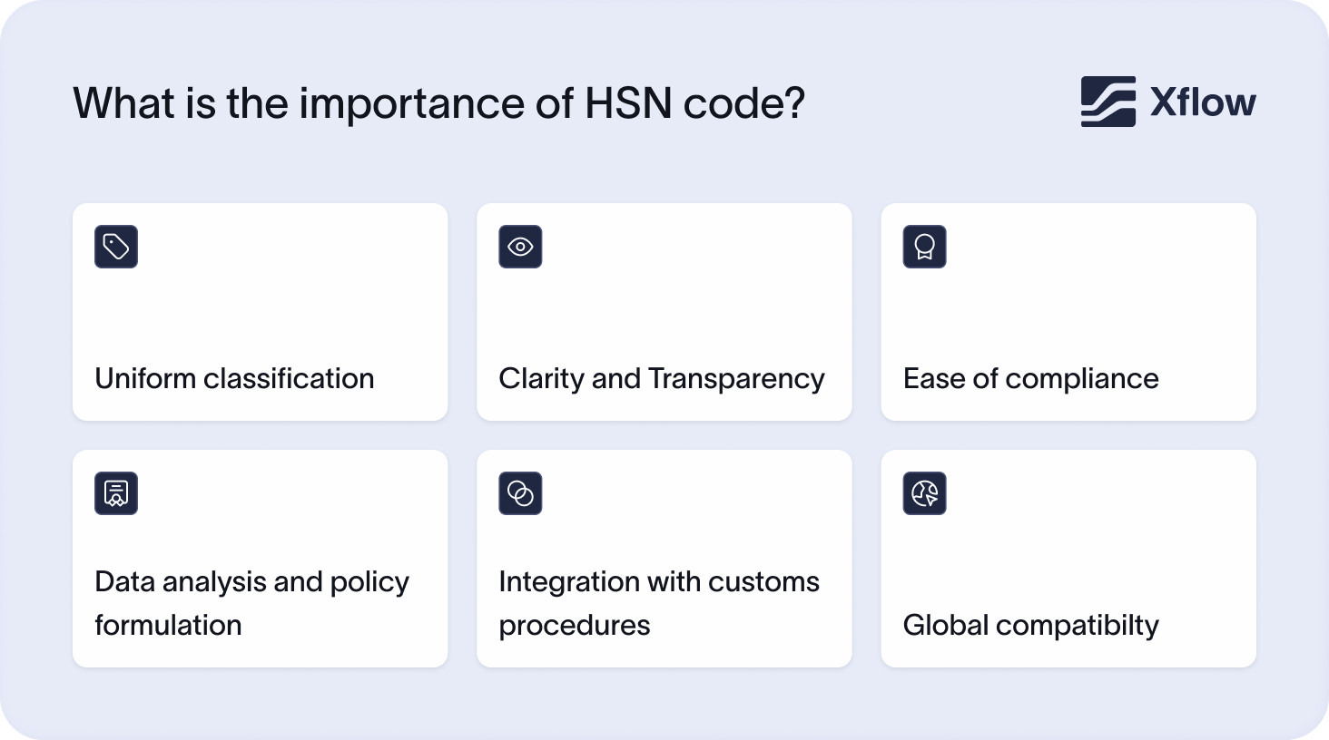Click the Xflow logo icon
The image size is (1329, 740).
pyautogui.click(x=1107, y=102)
